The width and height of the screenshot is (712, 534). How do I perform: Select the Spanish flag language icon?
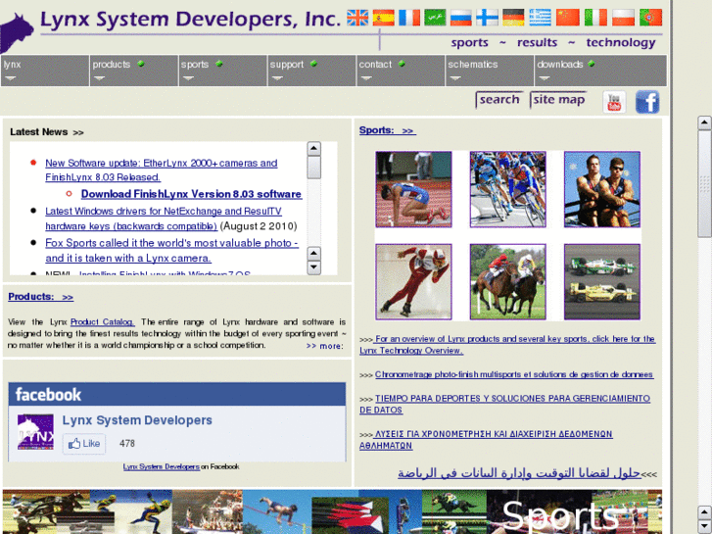383,18
